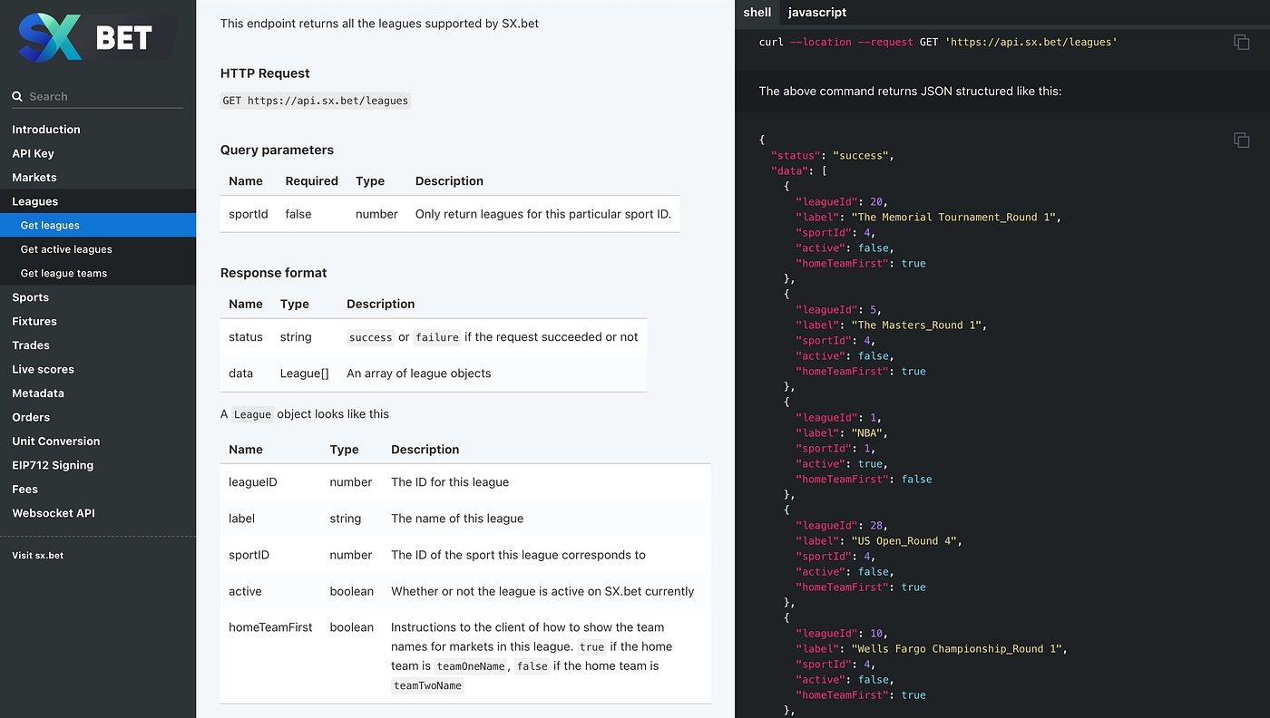The width and height of the screenshot is (1270, 718).
Task: Expand the Markets section in sidebar
Action: [x=34, y=178]
